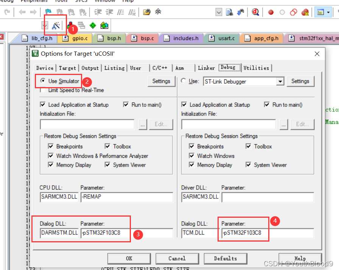Comment selection icon
Image resolution: width=339 pixels, height=270 pixels.
coord(120,12)
